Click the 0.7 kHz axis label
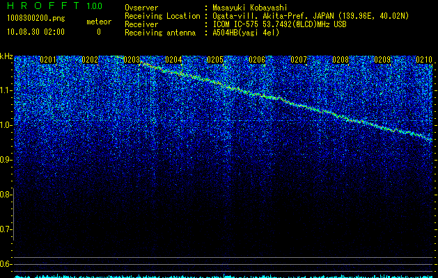 (6, 229)
